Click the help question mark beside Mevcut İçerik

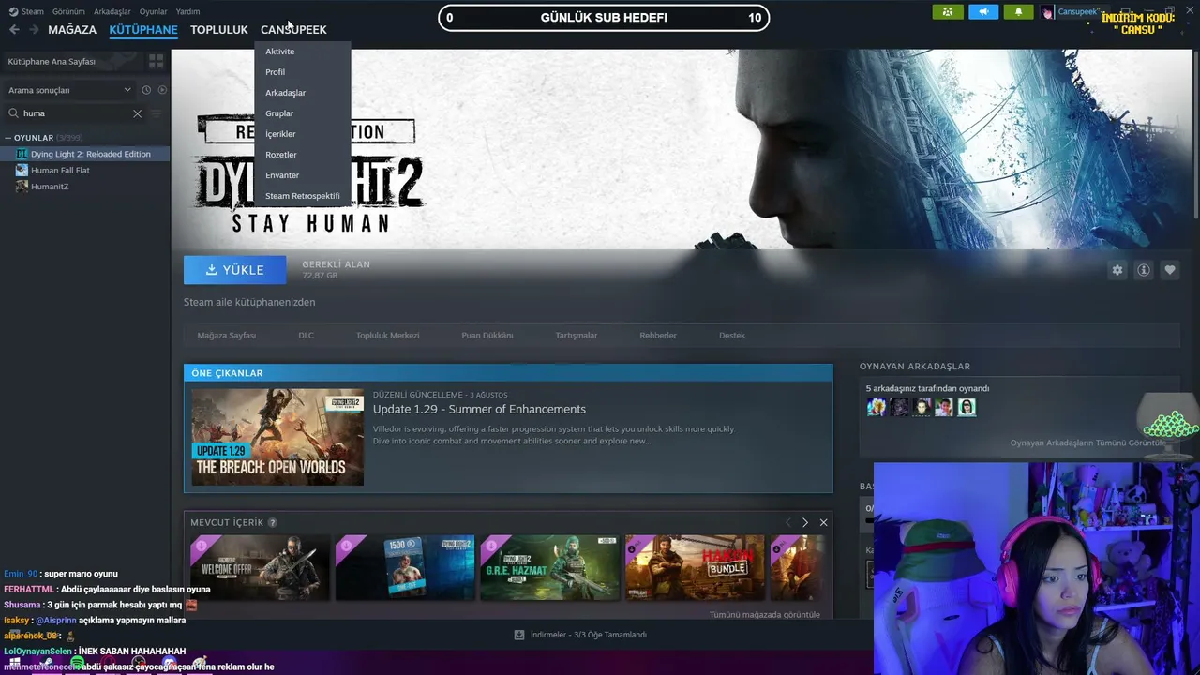[273, 523]
